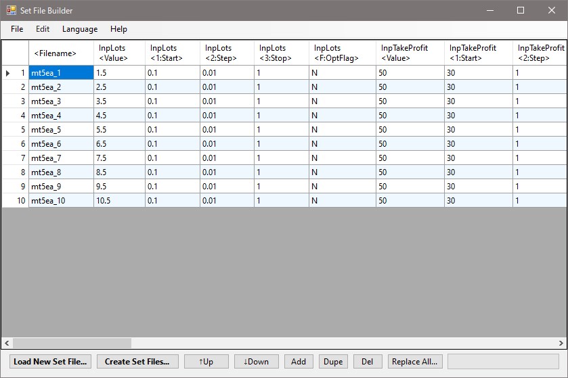The image size is (568, 378).
Task: Click the Replace All button
Action: click(415, 361)
